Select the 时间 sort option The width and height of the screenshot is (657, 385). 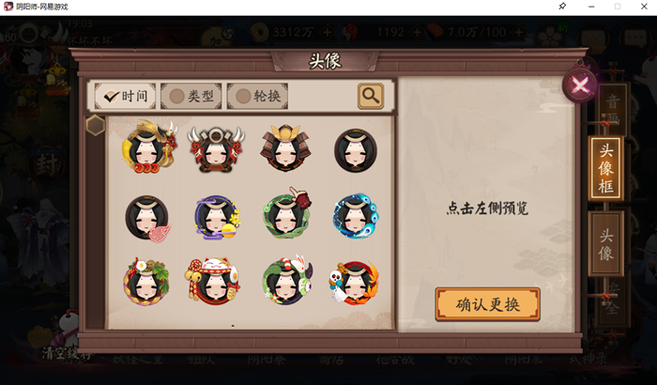pyautogui.click(x=125, y=96)
